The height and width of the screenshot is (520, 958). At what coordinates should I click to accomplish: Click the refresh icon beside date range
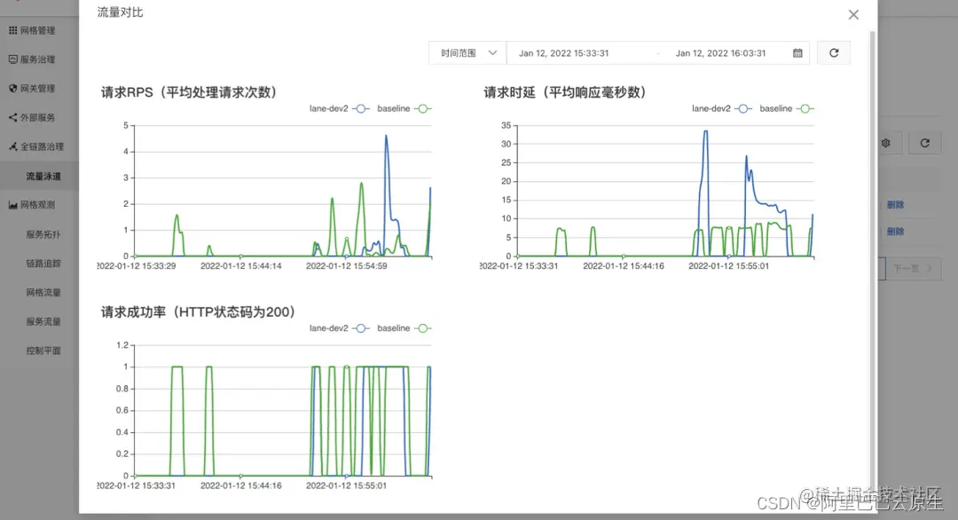tap(833, 53)
